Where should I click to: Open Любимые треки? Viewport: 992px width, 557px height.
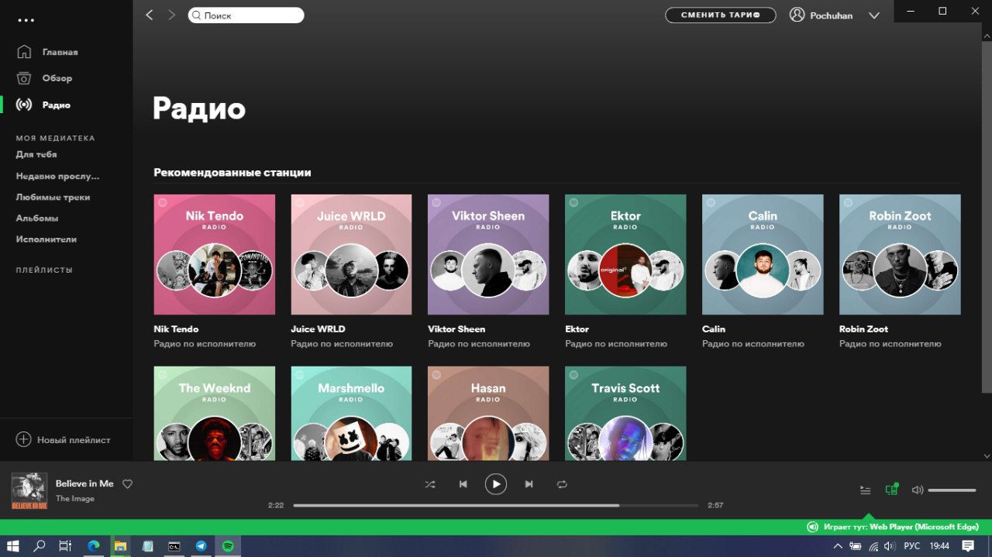pyautogui.click(x=53, y=197)
